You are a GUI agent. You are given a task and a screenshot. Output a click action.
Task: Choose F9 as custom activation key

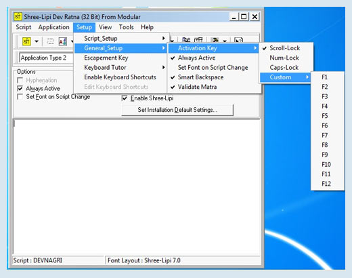tap(328, 155)
